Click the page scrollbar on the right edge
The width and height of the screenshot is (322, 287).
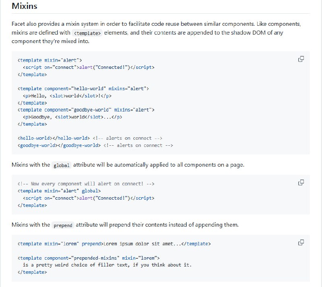click(x=319, y=141)
